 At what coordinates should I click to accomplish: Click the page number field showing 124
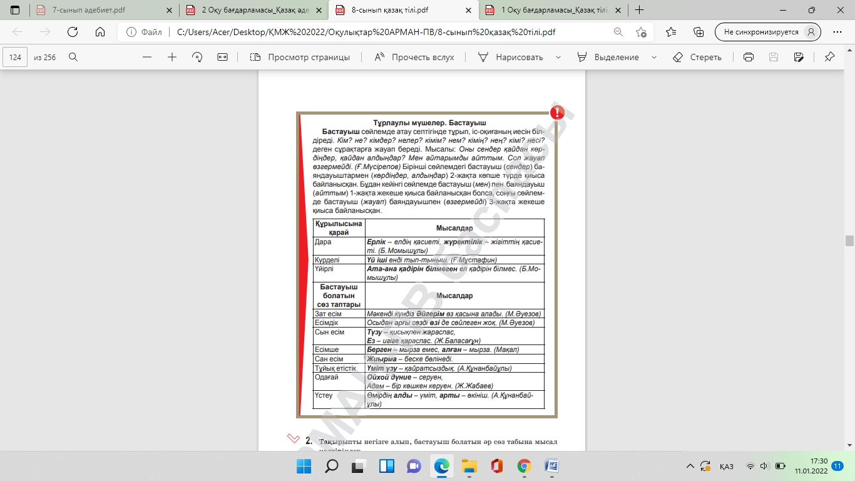(16, 57)
